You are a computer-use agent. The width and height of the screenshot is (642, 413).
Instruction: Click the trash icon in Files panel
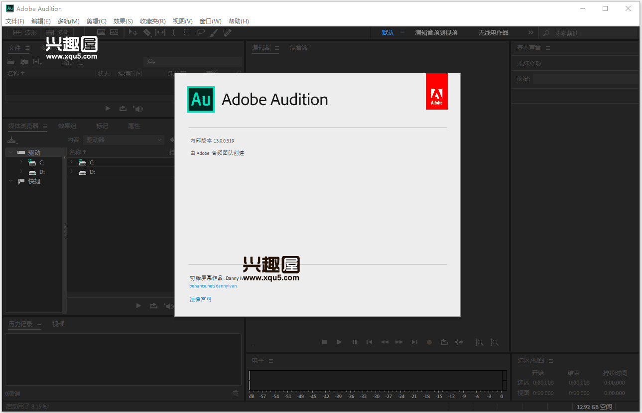click(81, 62)
